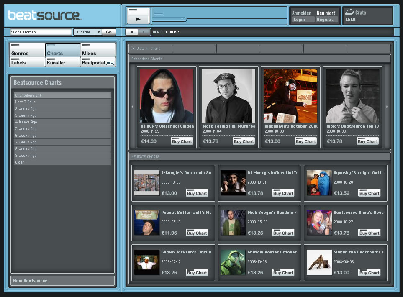This screenshot has height=297, width=403.
Task: Buy Diplo's Beatsource Top 10 chart
Action: 368,141
